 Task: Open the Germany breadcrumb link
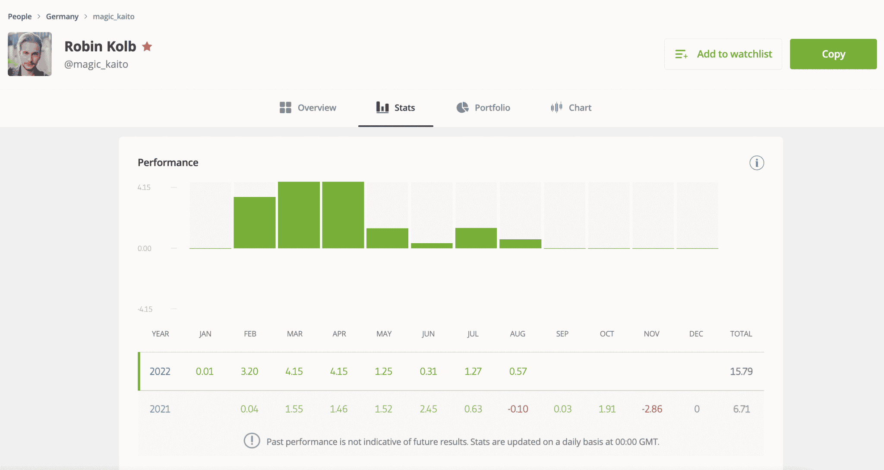click(62, 16)
